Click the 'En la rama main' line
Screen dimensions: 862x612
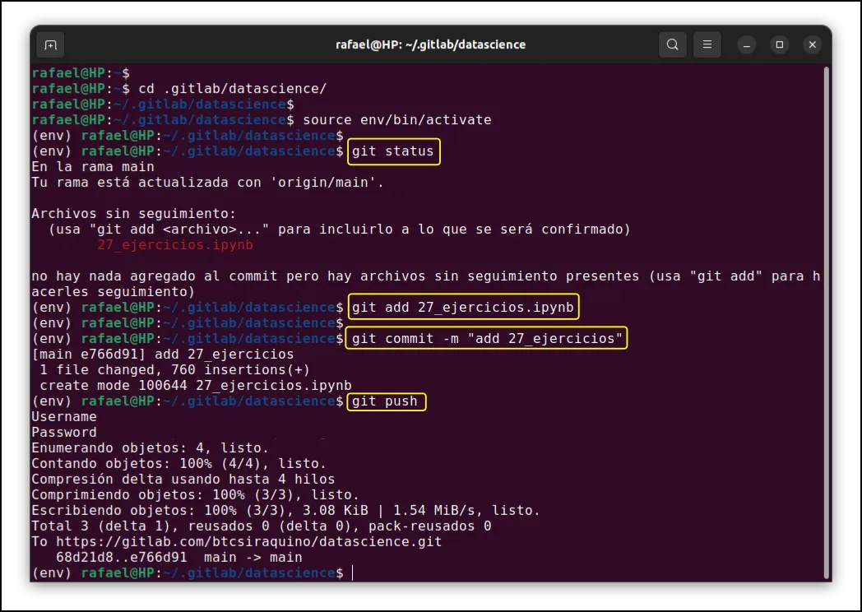pos(93,167)
